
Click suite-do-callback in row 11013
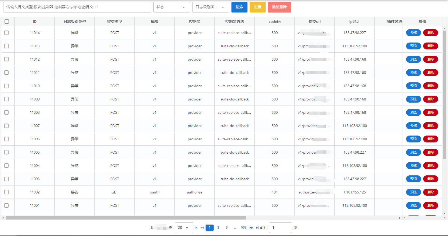[235, 46]
